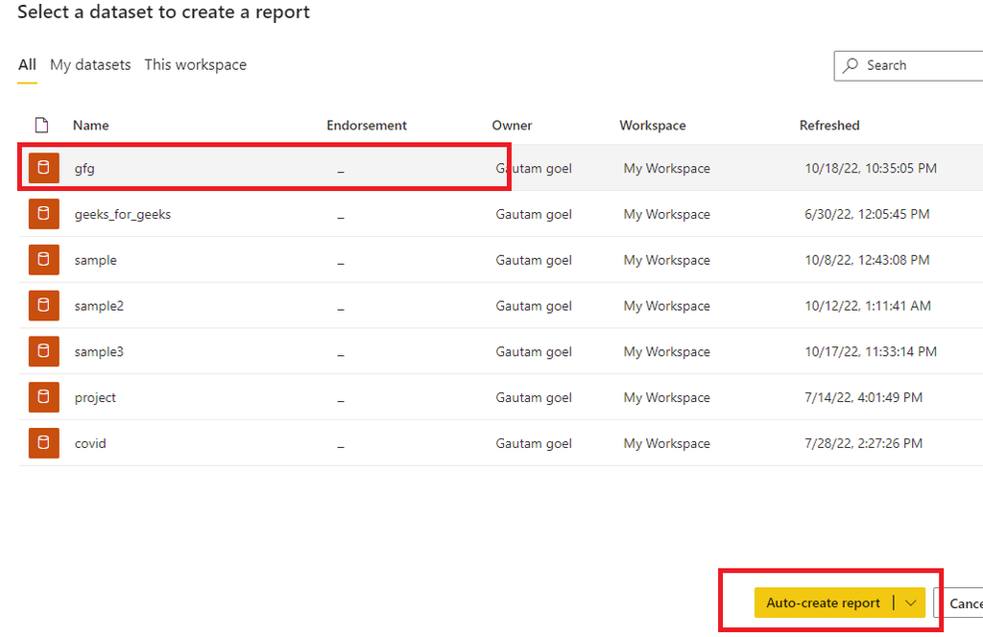This screenshot has width=983, height=637.
Task: Click the sample2 dataset icon
Action: [44, 305]
